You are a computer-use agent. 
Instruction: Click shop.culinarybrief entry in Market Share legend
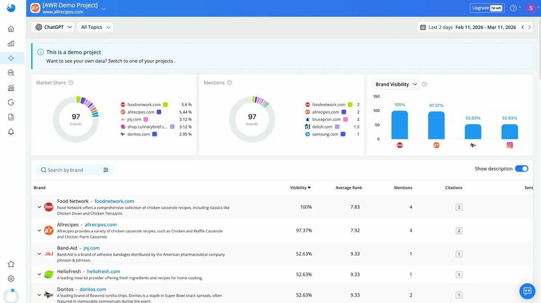point(147,127)
